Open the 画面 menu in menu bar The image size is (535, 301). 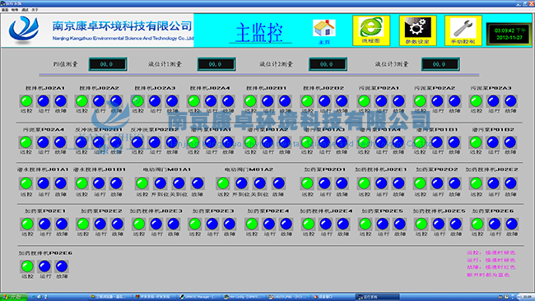point(5,10)
